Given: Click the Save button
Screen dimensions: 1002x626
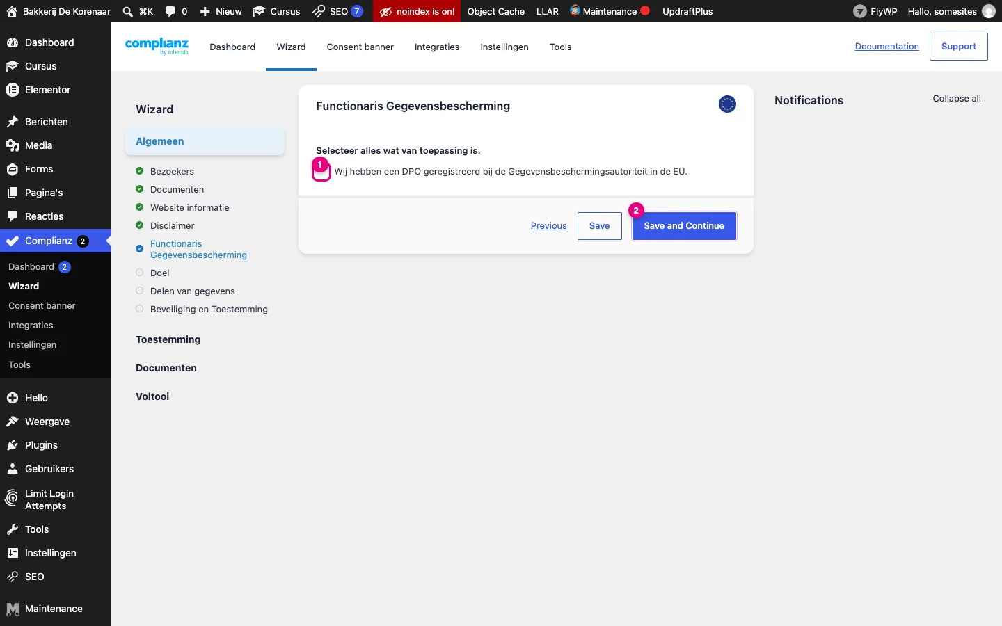Looking at the screenshot, I should [599, 226].
